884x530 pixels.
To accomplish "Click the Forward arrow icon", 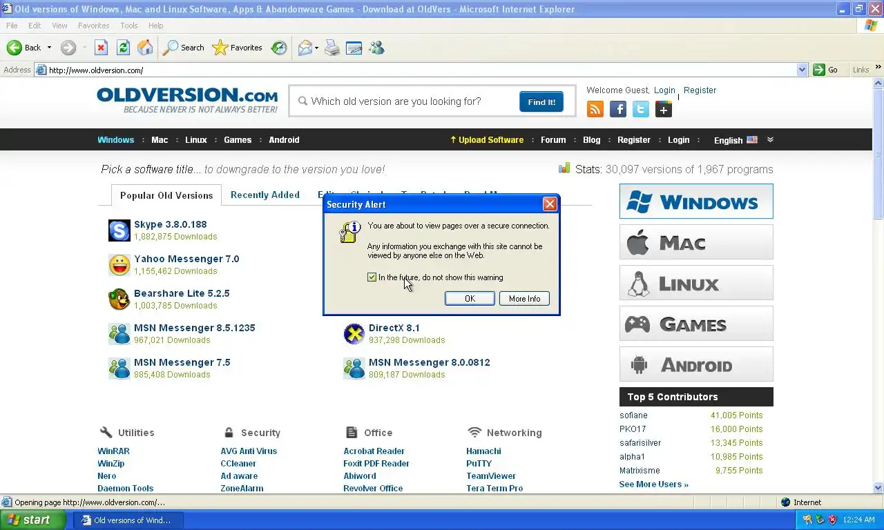I will [x=68, y=48].
